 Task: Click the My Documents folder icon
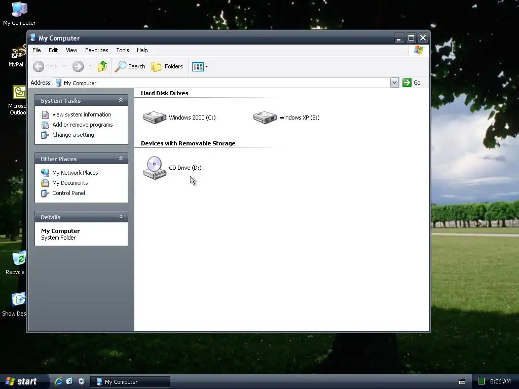click(x=45, y=183)
